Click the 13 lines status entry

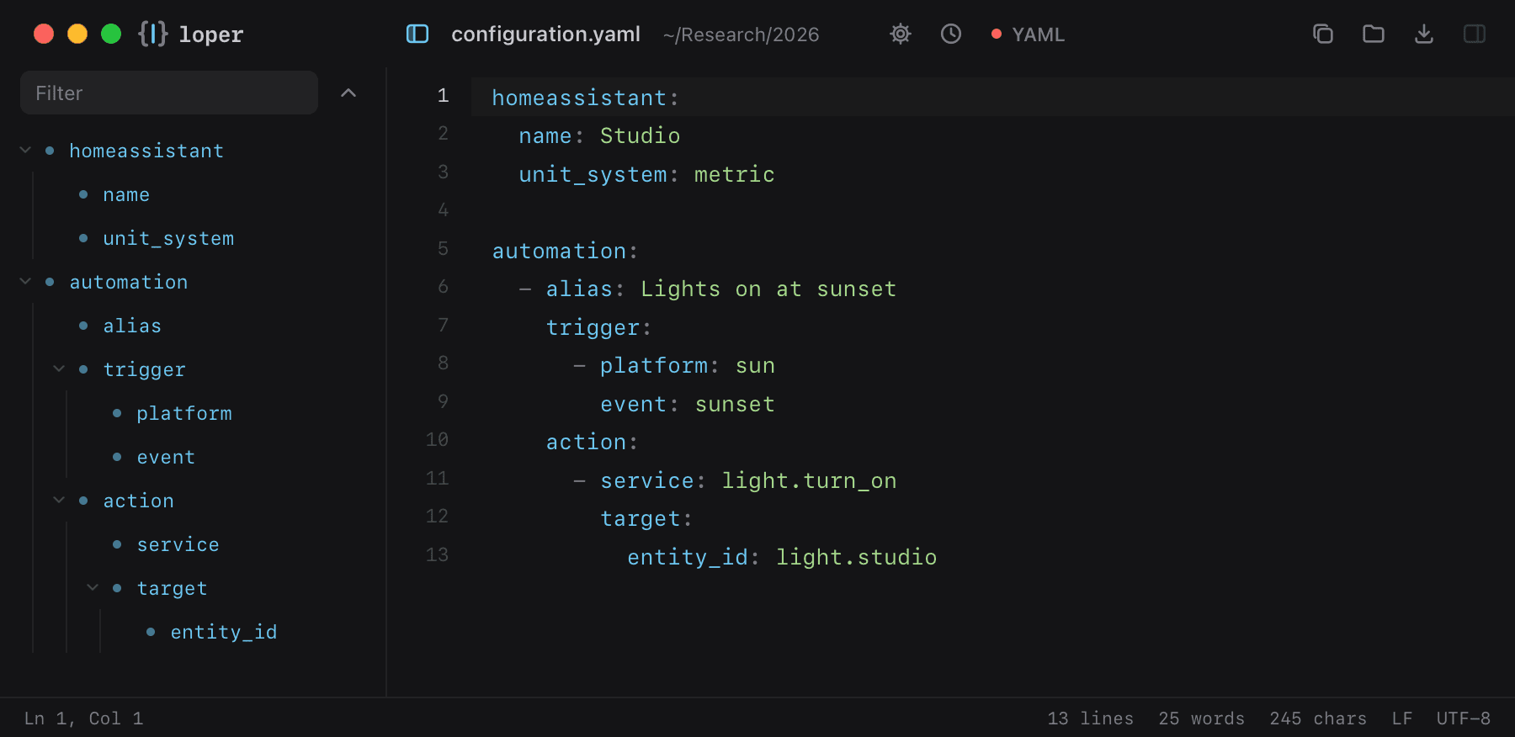coord(1091,718)
